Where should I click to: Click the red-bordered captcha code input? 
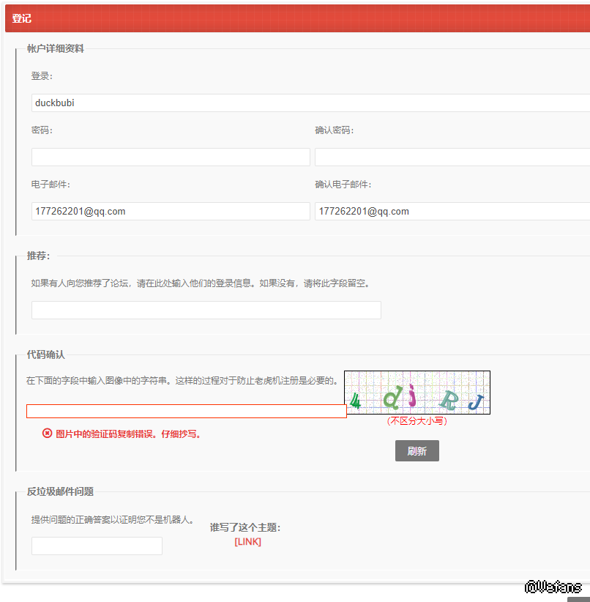pos(186,412)
